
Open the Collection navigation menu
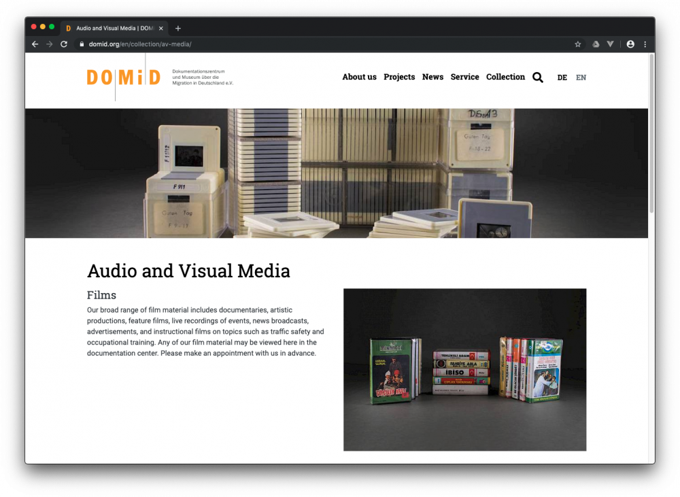505,77
